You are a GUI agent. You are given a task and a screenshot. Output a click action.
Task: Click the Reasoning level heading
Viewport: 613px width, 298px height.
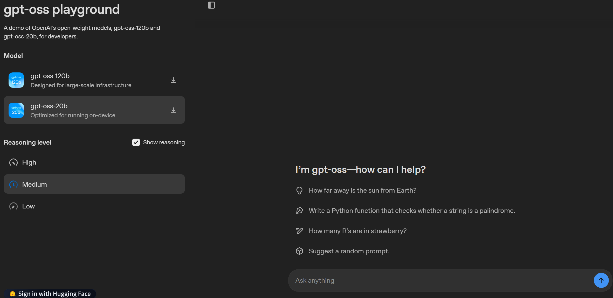tap(27, 142)
